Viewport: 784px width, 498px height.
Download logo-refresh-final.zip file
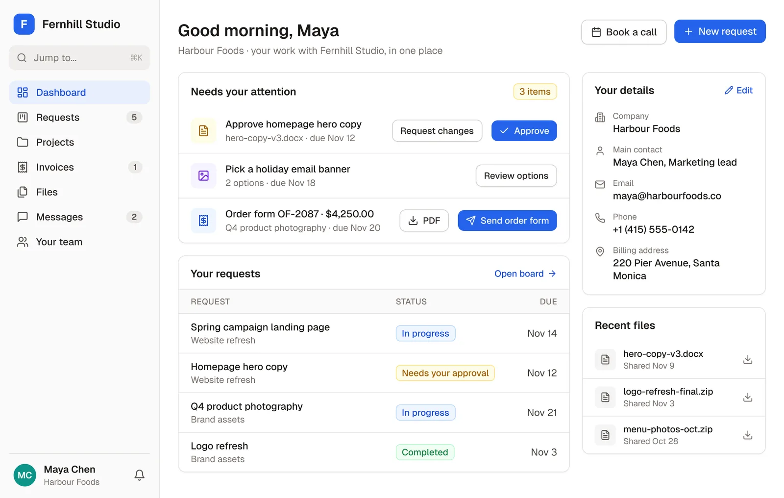[x=748, y=397]
